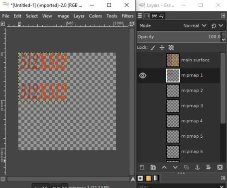Open the image menu ruler-corner button

pos(2,24)
